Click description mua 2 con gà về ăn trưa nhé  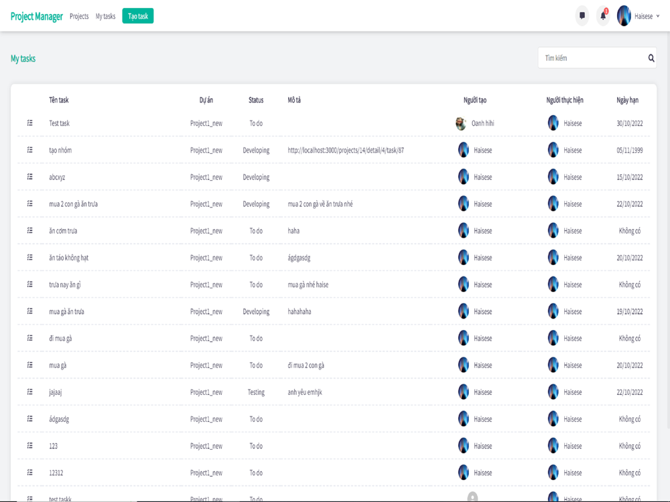click(x=320, y=204)
